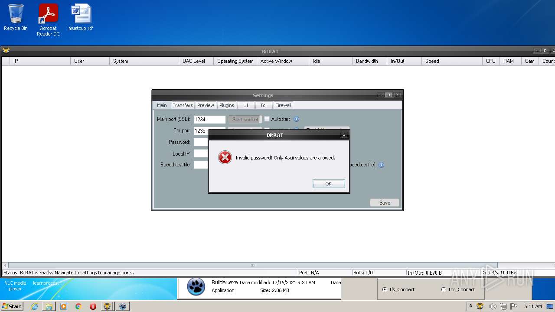Click 'Status: BitRAT is ready' status text

[x=69, y=273]
